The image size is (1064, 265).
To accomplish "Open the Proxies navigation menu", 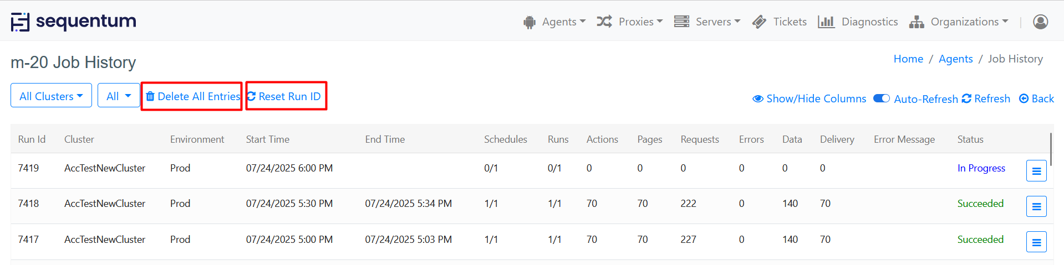I will [x=629, y=22].
